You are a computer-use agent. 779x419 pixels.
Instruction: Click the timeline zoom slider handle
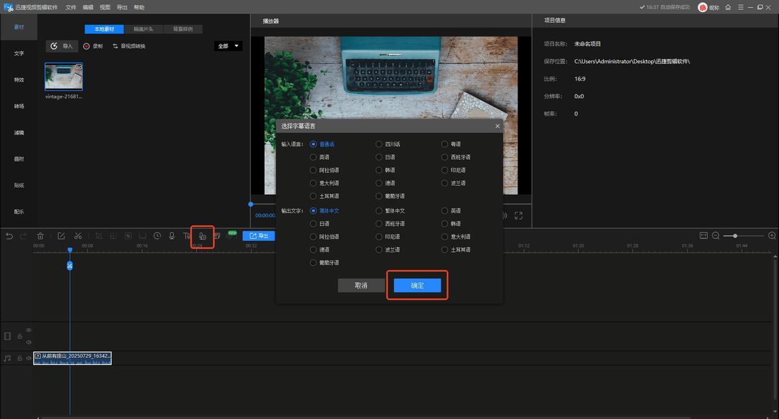(x=735, y=235)
